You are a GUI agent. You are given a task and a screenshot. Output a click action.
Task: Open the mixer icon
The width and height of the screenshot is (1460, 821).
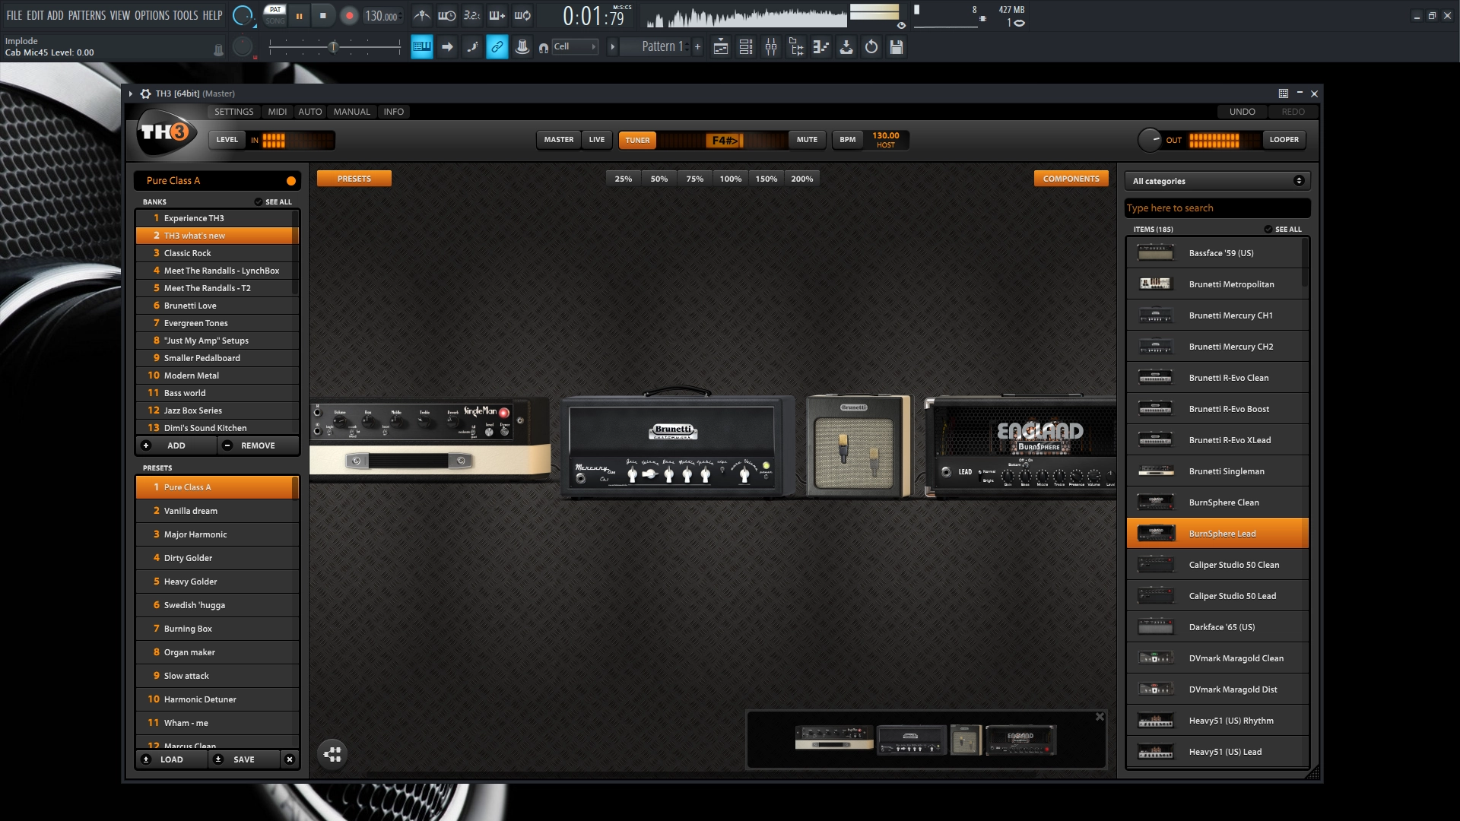coord(771,47)
